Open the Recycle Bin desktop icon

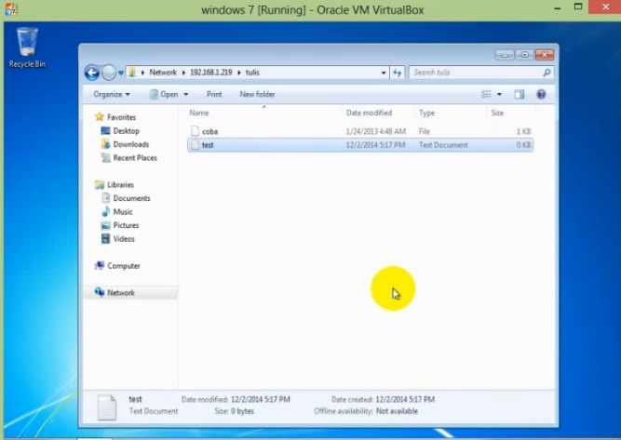27,47
